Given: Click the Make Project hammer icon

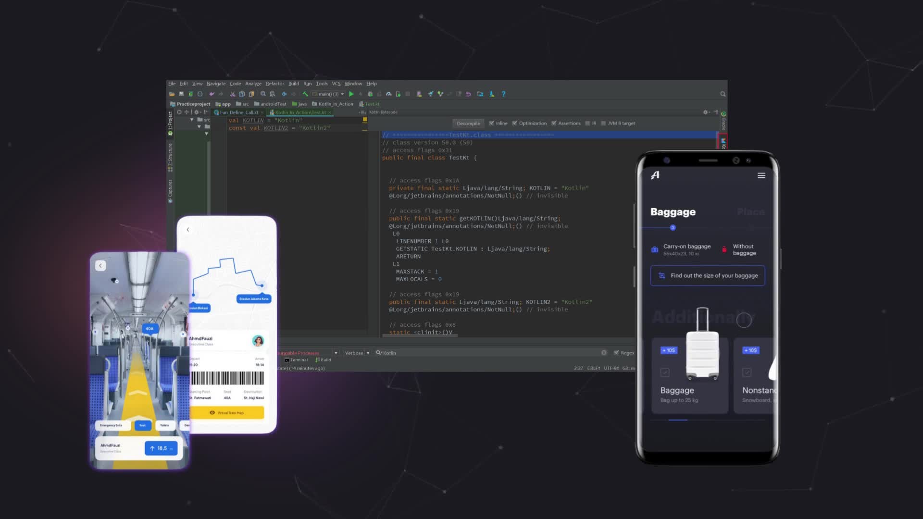Looking at the screenshot, I should tap(305, 94).
